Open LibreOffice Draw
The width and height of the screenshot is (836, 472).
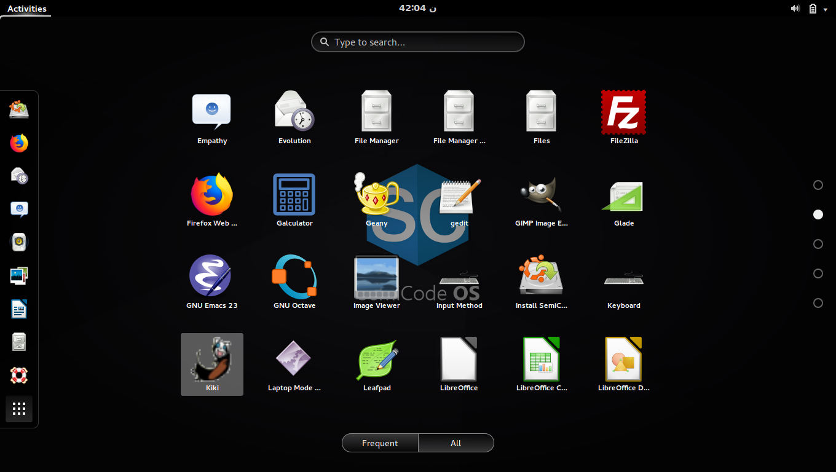tap(624, 364)
